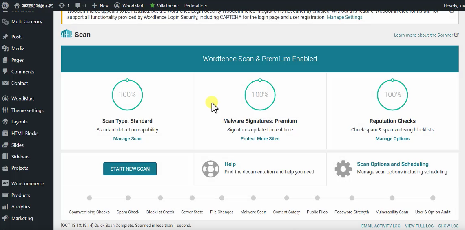Open the comments bubble icon in admin bar

78,5
